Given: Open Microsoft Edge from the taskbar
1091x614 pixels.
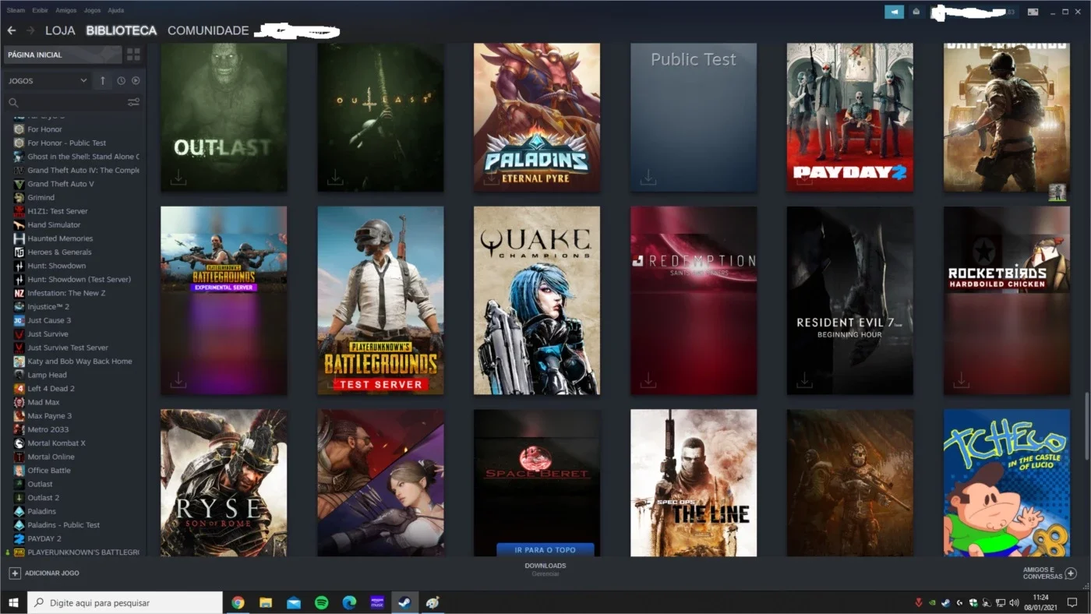Looking at the screenshot, I should coord(349,602).
